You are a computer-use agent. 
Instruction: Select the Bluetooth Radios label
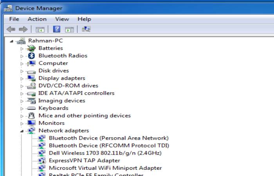click(x=63, y=56)
